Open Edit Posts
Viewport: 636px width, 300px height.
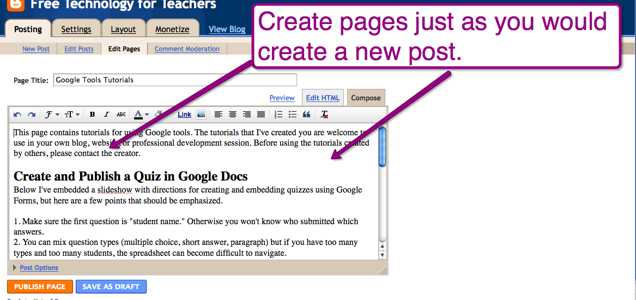coord(79,49)
